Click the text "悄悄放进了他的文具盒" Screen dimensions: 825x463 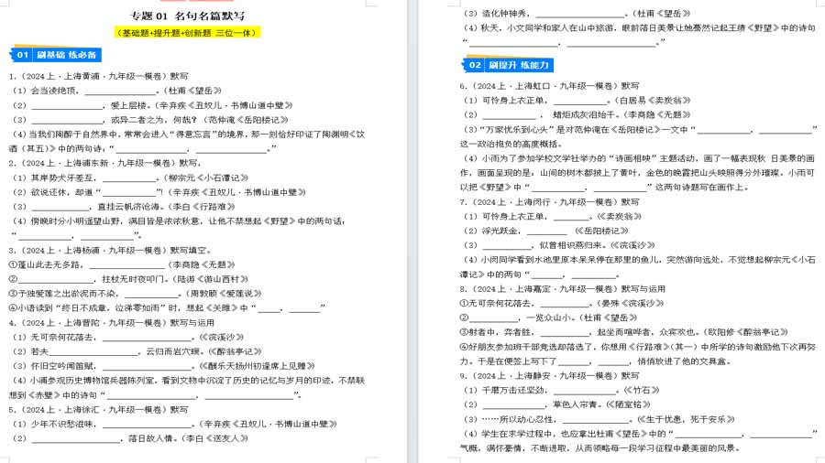point(682,361)
